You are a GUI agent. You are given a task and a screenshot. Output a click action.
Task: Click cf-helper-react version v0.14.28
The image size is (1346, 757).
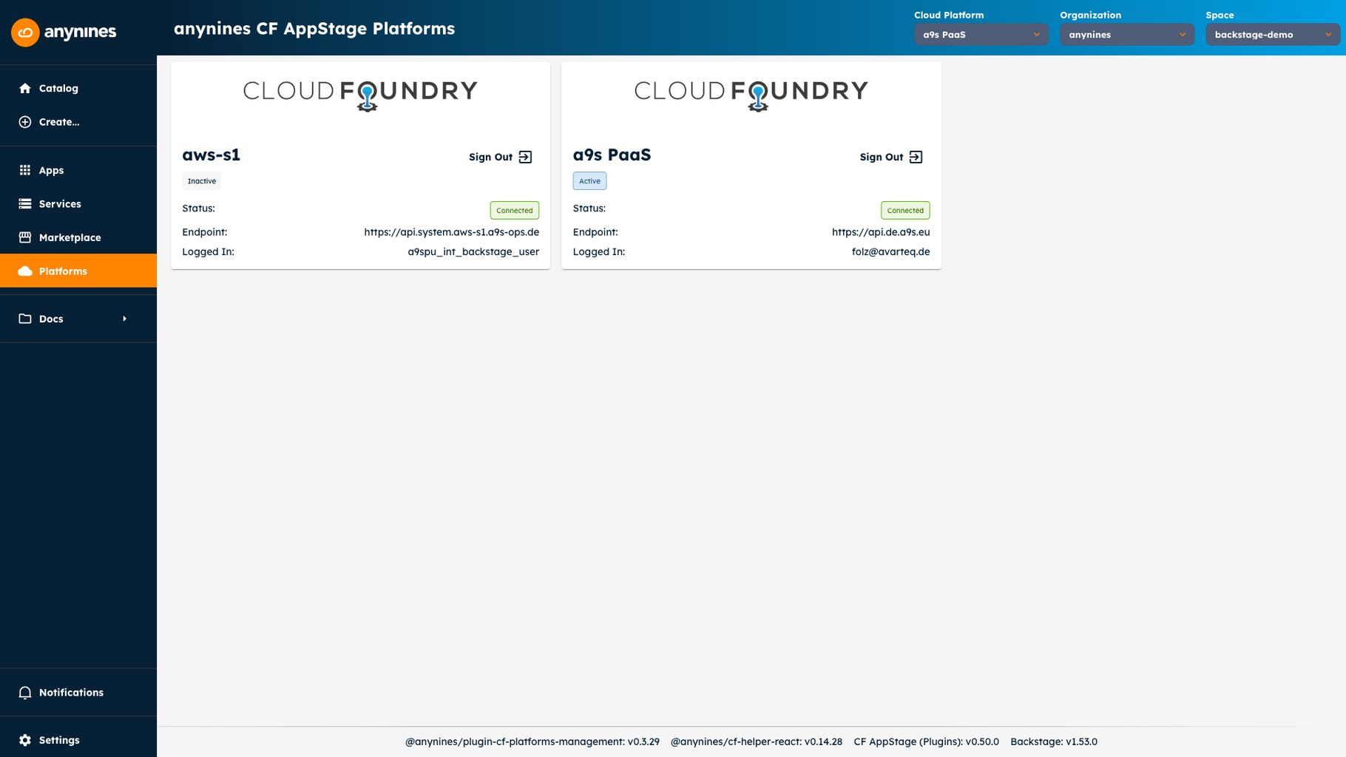[x=757, y=741]
